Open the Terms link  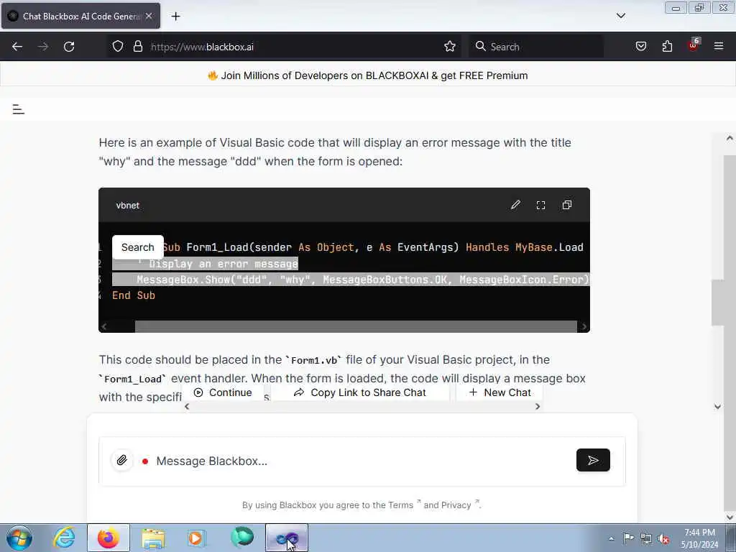pyautogui.click(x=400, y=505)
